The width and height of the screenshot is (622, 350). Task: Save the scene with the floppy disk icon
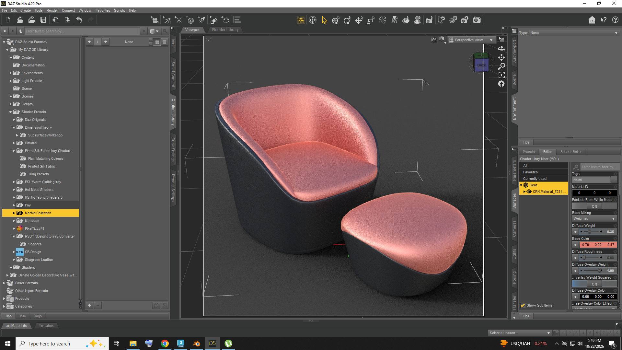pyautogui.click(x=43, y=20)
